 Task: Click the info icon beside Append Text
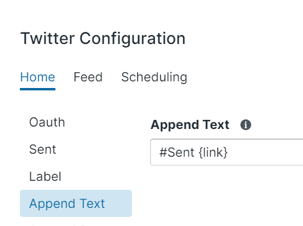pos(246,125)
